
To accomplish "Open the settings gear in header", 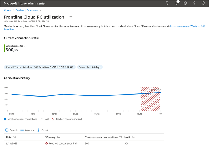I will 185,3.
